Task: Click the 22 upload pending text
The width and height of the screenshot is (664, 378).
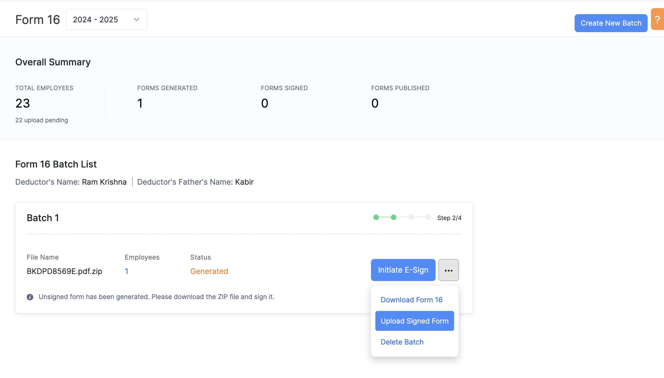Action: (x=42, y=120)
